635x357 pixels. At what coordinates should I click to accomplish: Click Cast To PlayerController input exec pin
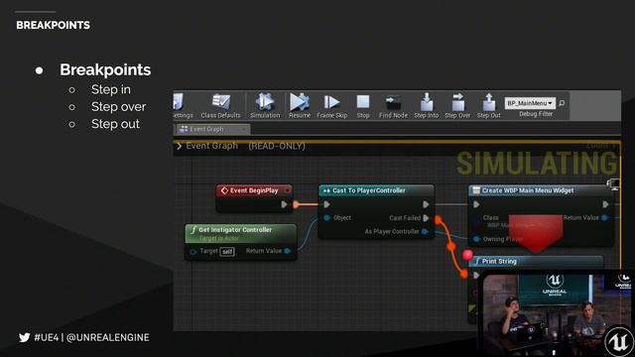pyautogui.click(x=326, y=205)
